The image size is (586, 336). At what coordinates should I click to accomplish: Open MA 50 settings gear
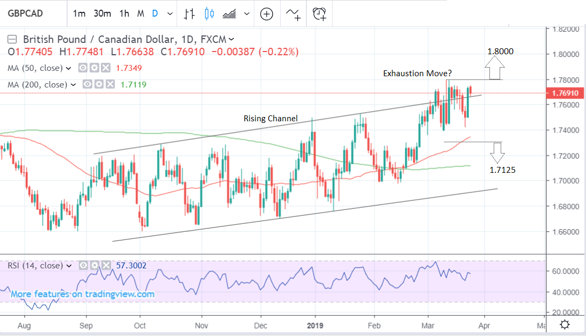[x=94, y=68]
